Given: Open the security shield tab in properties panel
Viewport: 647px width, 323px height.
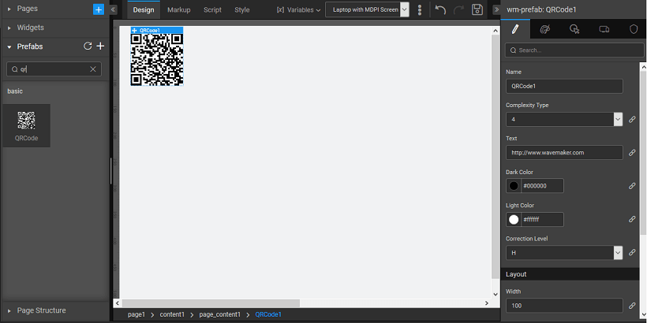Looking at the screenshot, I should 633,29.
